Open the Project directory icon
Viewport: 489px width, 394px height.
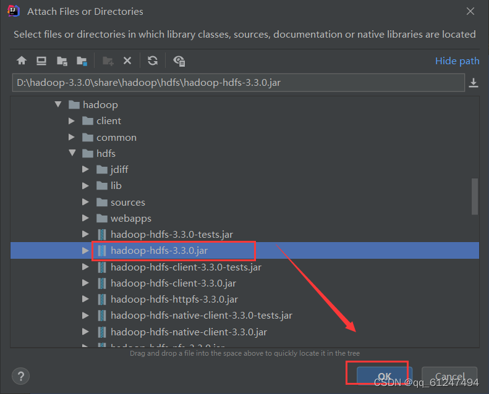click(62, 61)
